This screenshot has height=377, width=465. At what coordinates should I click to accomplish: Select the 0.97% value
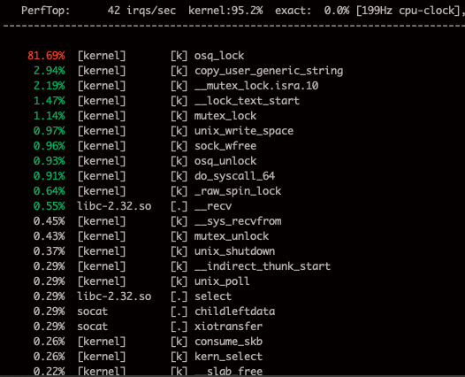tap(49, 131)
